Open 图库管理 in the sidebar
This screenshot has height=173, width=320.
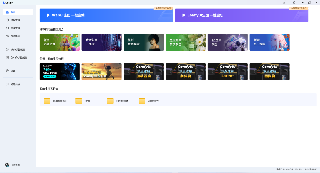point(18,28)
